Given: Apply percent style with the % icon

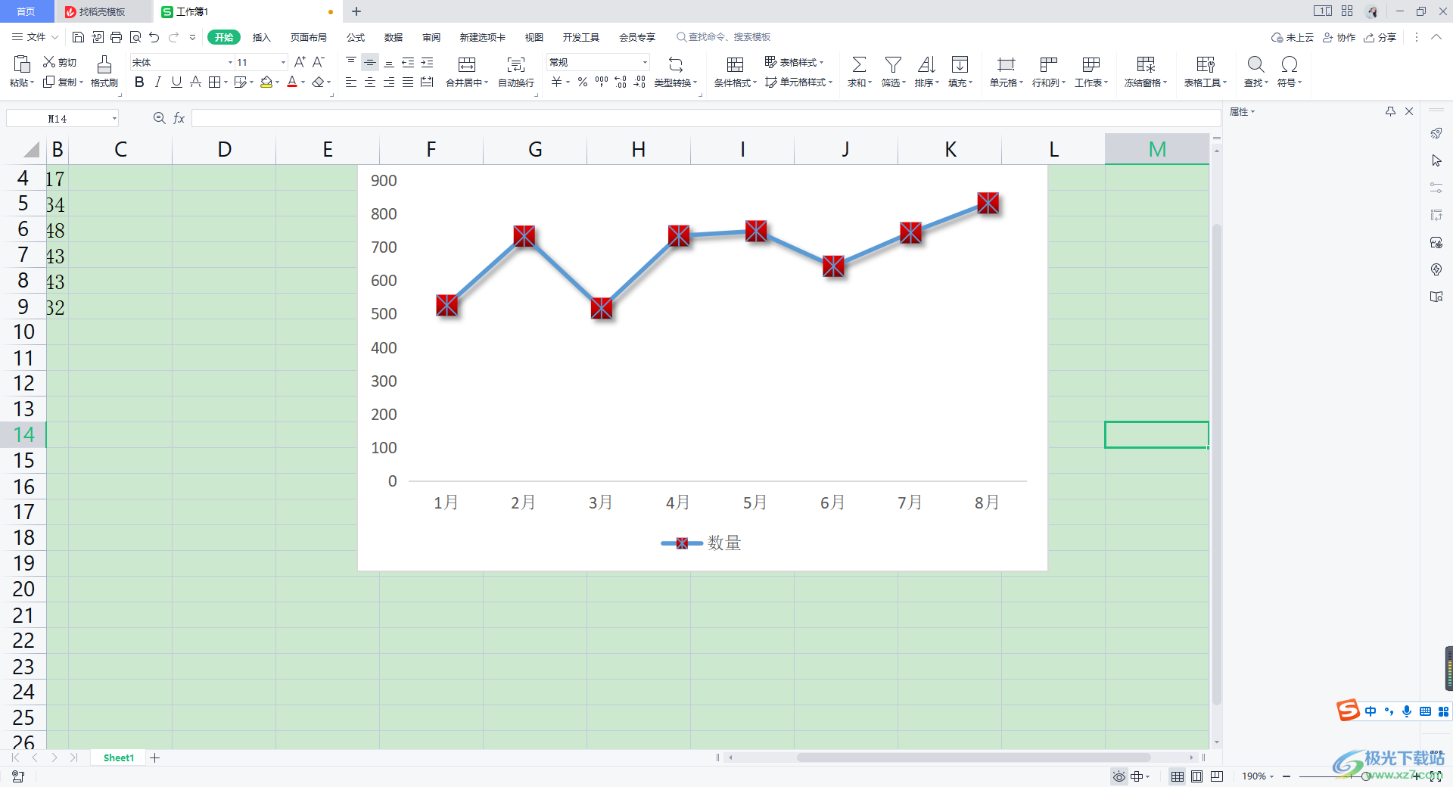Looking at the screenshot, I should [583, 82].
